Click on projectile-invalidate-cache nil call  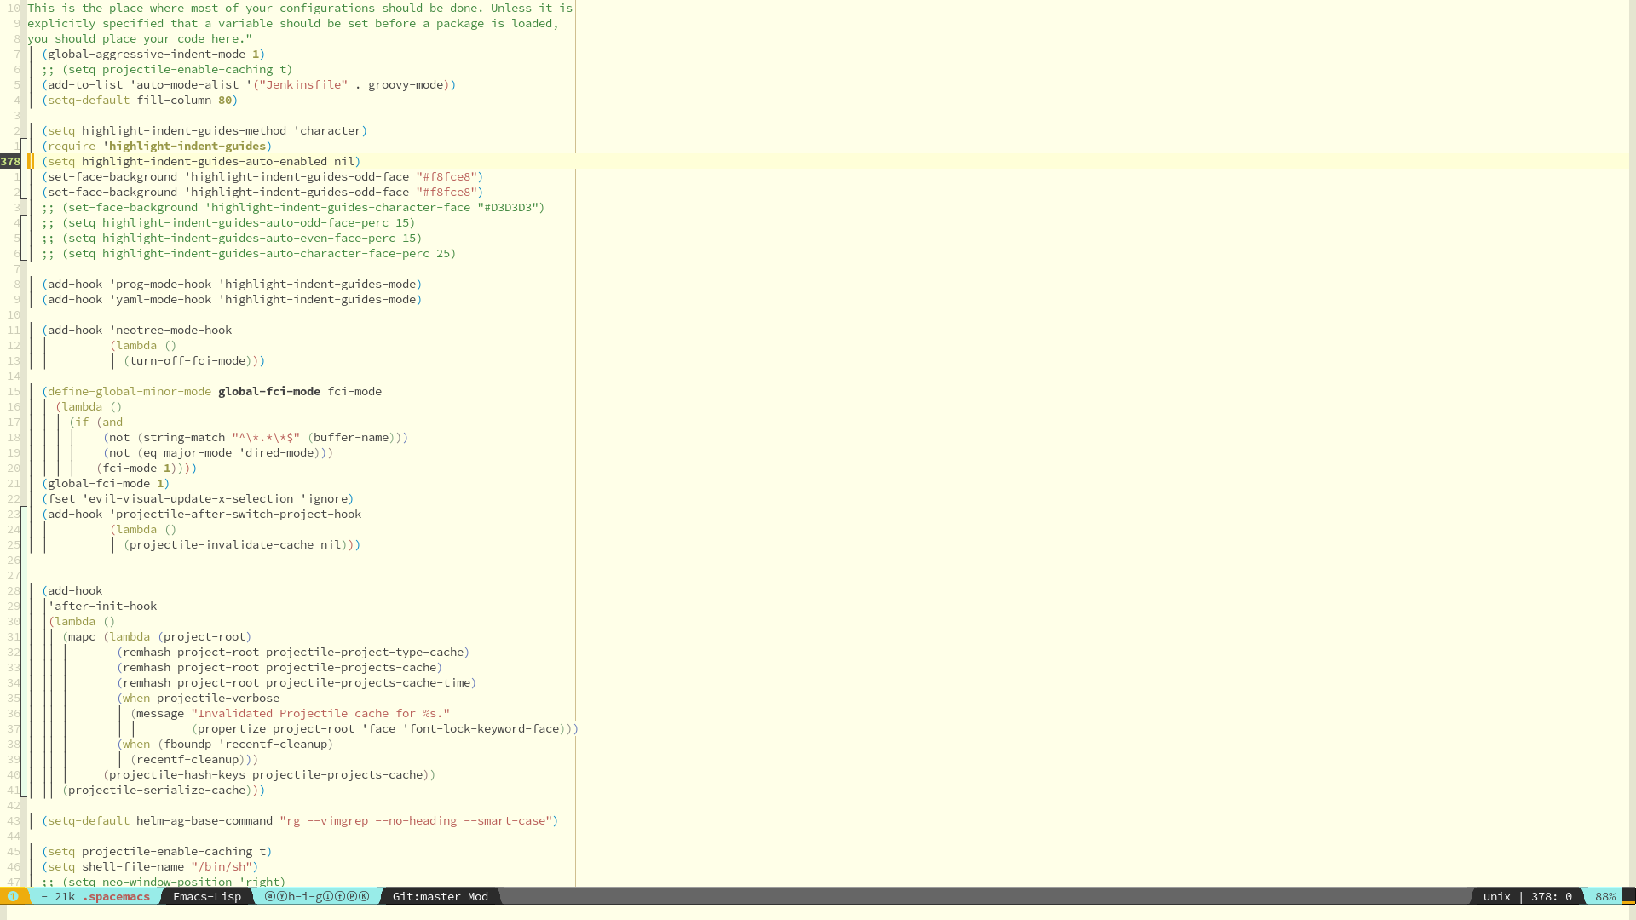pyautogui.click(x=235, y=544)
